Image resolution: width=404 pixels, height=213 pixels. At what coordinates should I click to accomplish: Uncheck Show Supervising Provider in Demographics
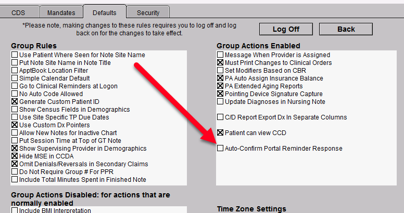point(15,149)
